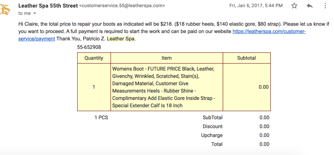This screenshot has height=155, width=334.
Task: Click the customerservice.55@leatherspa.com email address
Action: (122, 6)
